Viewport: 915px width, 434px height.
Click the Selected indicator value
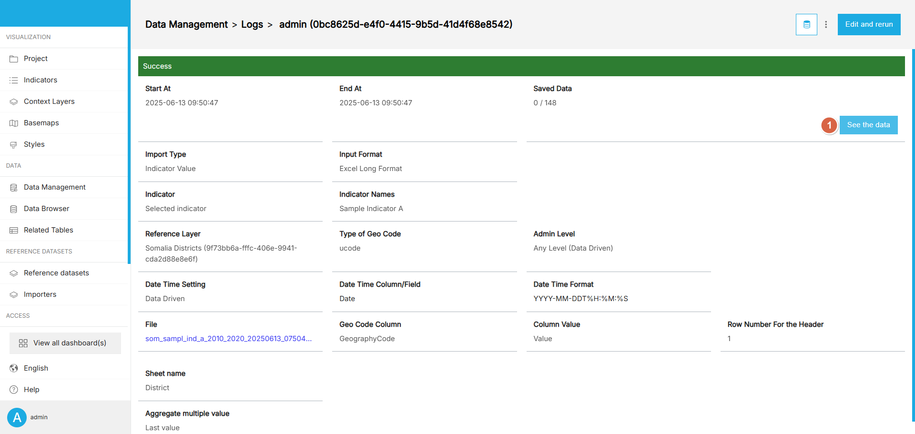176,209
